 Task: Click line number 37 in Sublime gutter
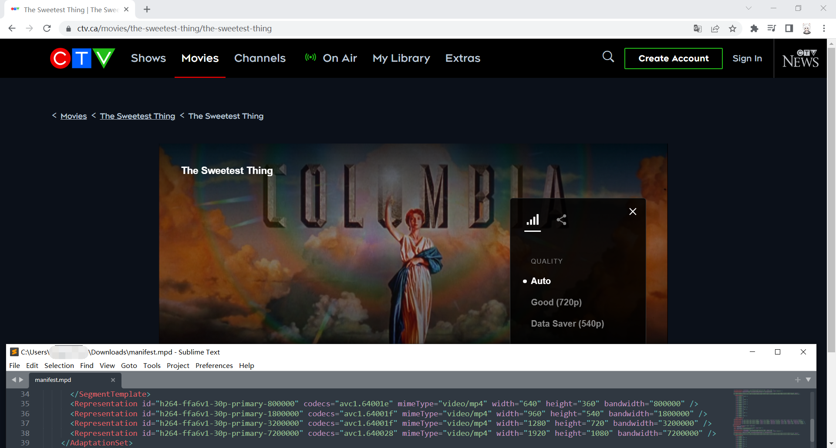[25, 423]
